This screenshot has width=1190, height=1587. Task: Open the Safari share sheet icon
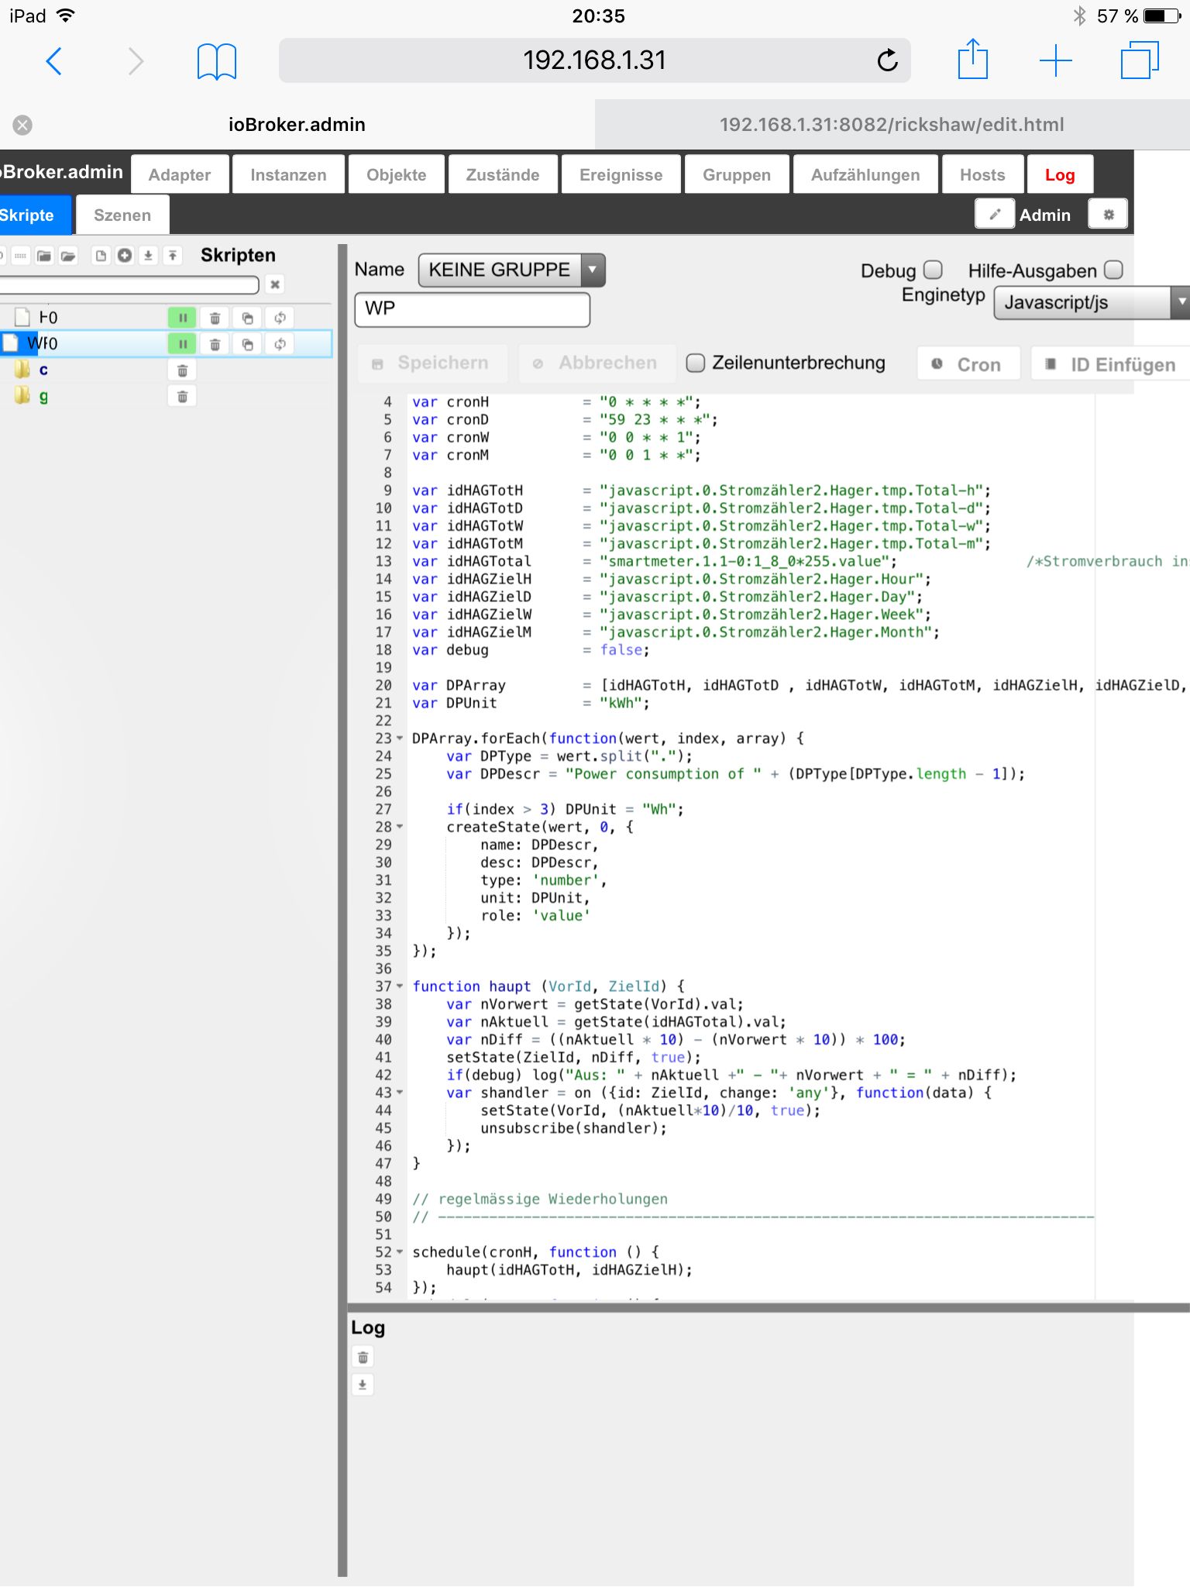point(973,59)
